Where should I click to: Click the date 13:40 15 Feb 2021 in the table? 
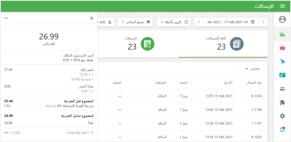point(218,110)
